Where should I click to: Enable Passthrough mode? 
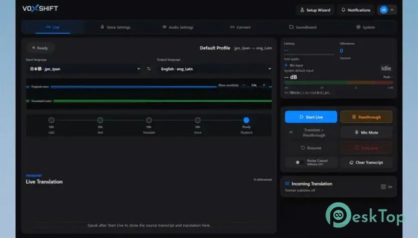(366, 117)
